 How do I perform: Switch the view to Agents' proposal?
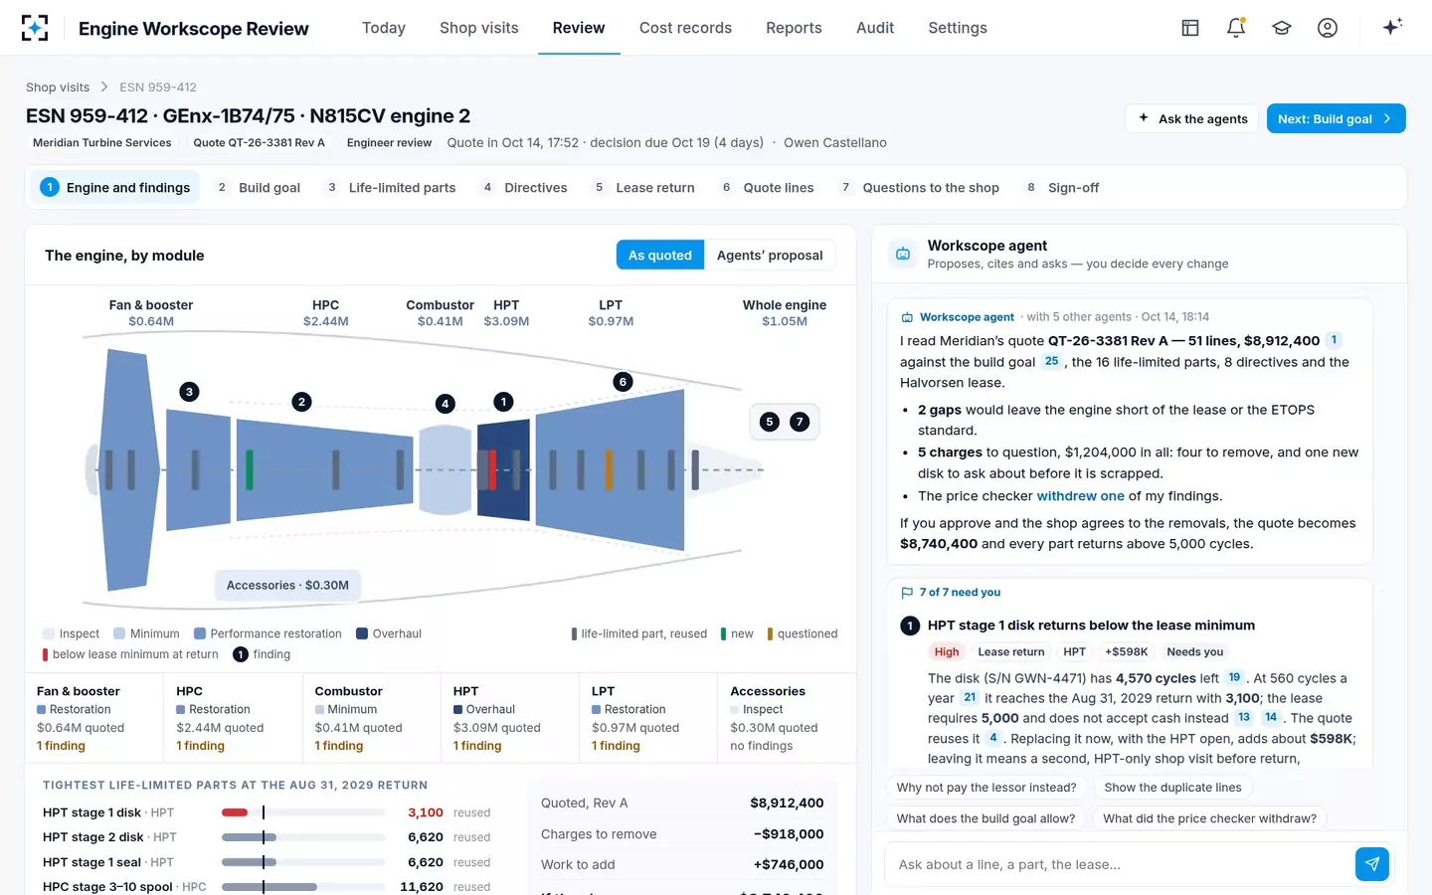pos(770,256)
